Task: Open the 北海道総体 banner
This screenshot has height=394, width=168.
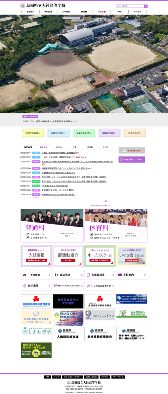Action: [68, 318]
